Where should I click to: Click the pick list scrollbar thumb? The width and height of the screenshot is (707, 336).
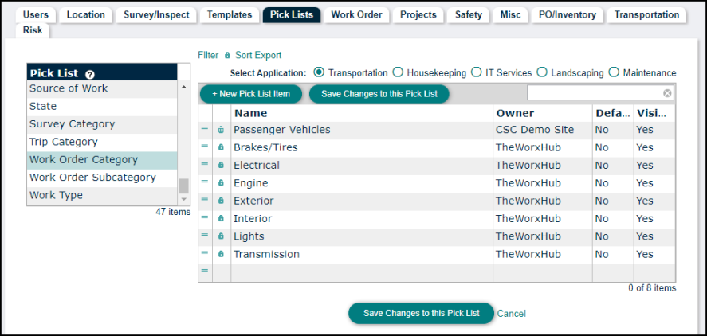click(x=183, y=186)
